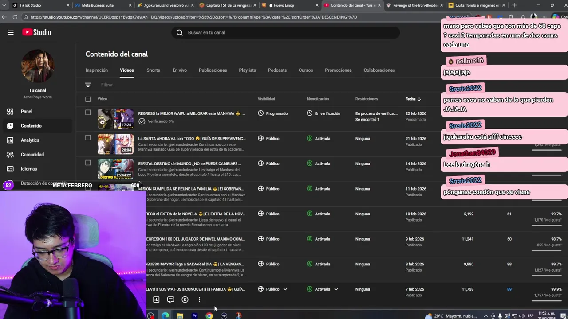Viewport: 568px width, 319px height.
Task: Click the 17:24 video thumbnail
Action: click(115, 119)
